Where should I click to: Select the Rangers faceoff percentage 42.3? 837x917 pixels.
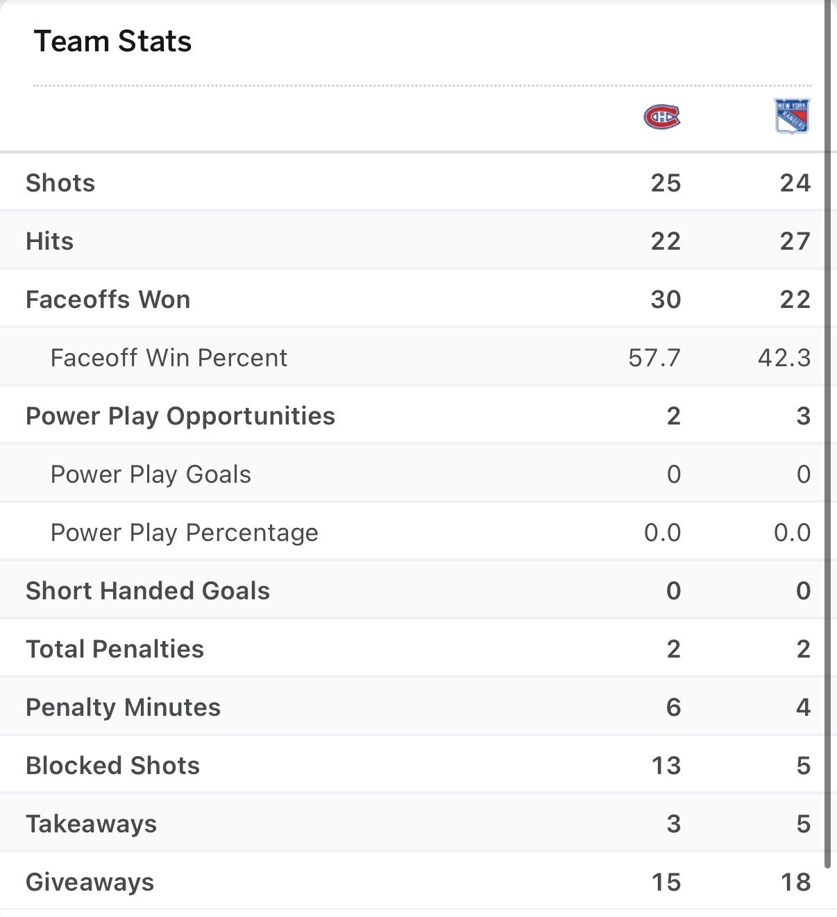(784, 358)
